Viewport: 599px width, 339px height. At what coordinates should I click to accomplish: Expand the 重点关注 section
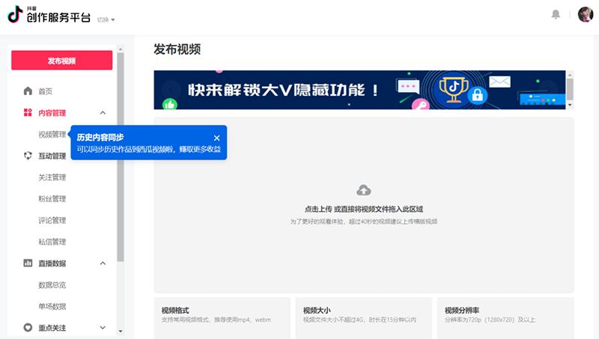(x=103, y=328)
